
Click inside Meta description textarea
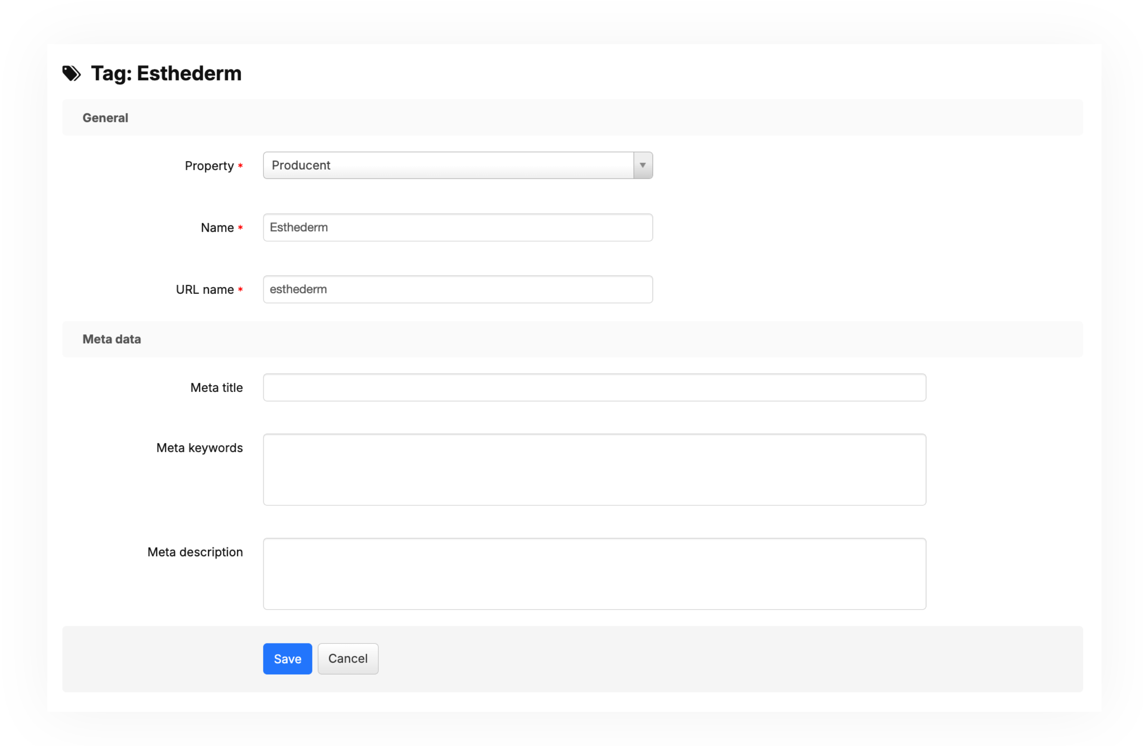[594, 574]
